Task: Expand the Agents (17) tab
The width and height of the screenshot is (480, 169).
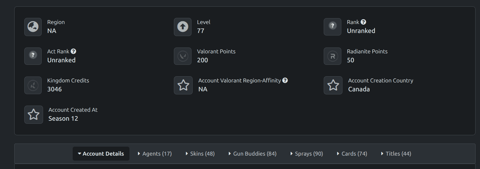Action: 155,154
